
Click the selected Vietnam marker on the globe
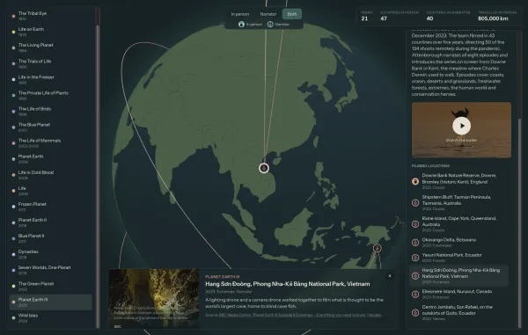pyautogui.click(x=264, y=168)
